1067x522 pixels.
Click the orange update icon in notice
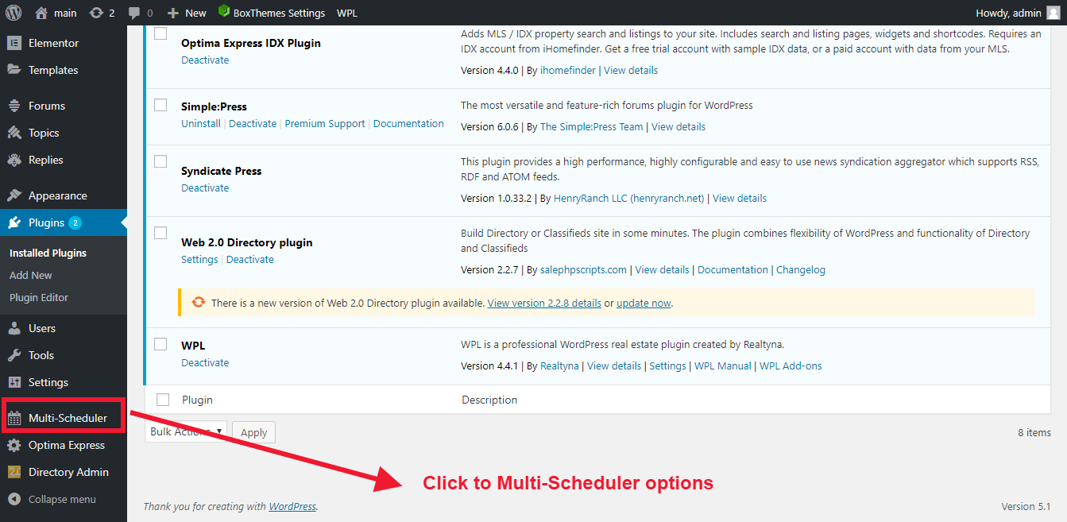(x=198, y=303)
